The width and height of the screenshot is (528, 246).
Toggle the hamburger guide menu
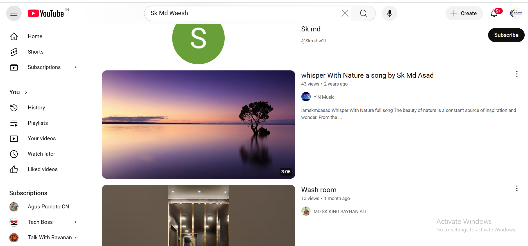tap(14, 13)
